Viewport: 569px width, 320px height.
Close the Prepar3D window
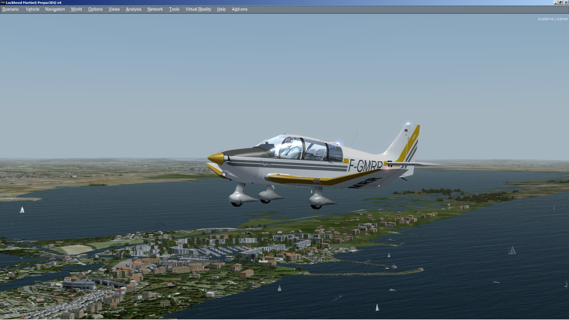click(x=566, y=2)
